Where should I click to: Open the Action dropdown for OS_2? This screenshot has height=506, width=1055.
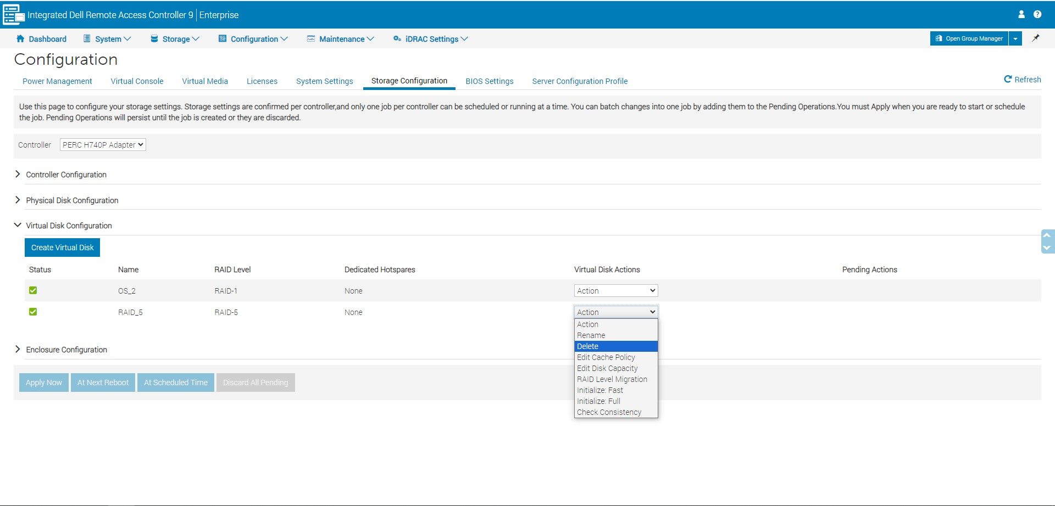pyautogui.click(x=616, y=291)
